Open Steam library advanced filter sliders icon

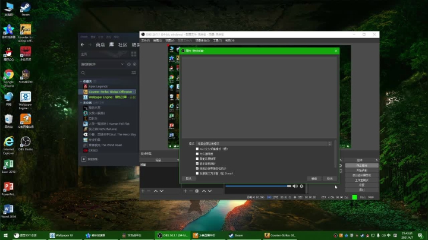click(x=134, y=73)
